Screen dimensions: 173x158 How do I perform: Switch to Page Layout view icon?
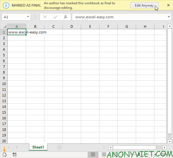tap(104, 155)
